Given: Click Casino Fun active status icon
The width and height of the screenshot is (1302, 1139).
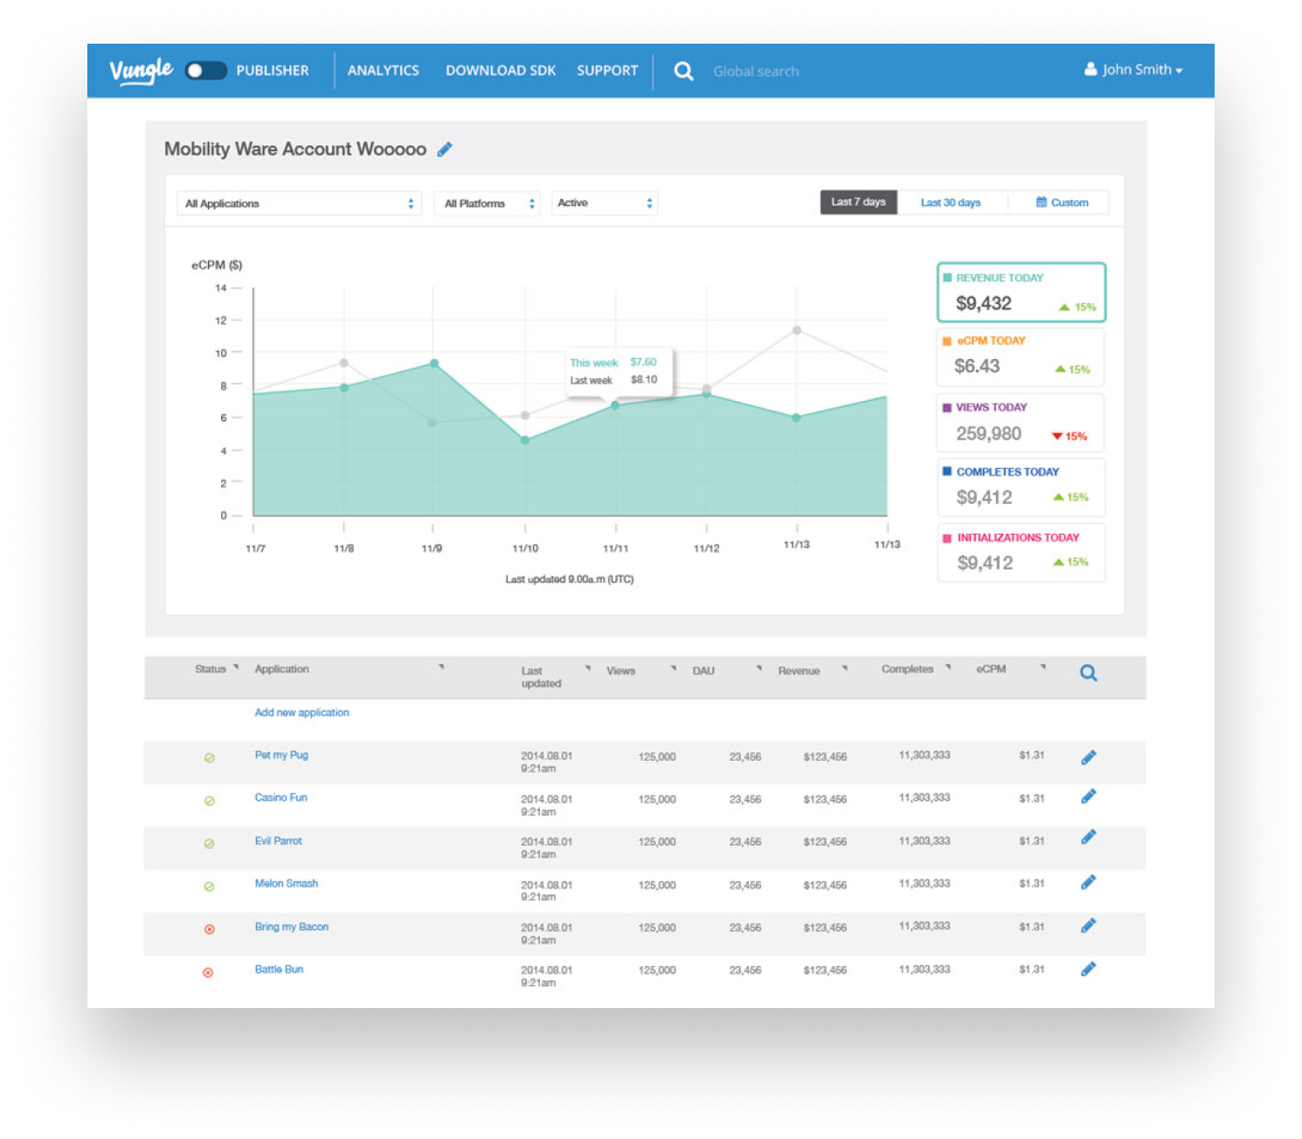Looking at the screenshot, I should 209,801.
